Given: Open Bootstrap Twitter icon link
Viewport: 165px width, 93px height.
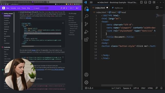Looking at the screenshot, I should [x=64, y=8].
